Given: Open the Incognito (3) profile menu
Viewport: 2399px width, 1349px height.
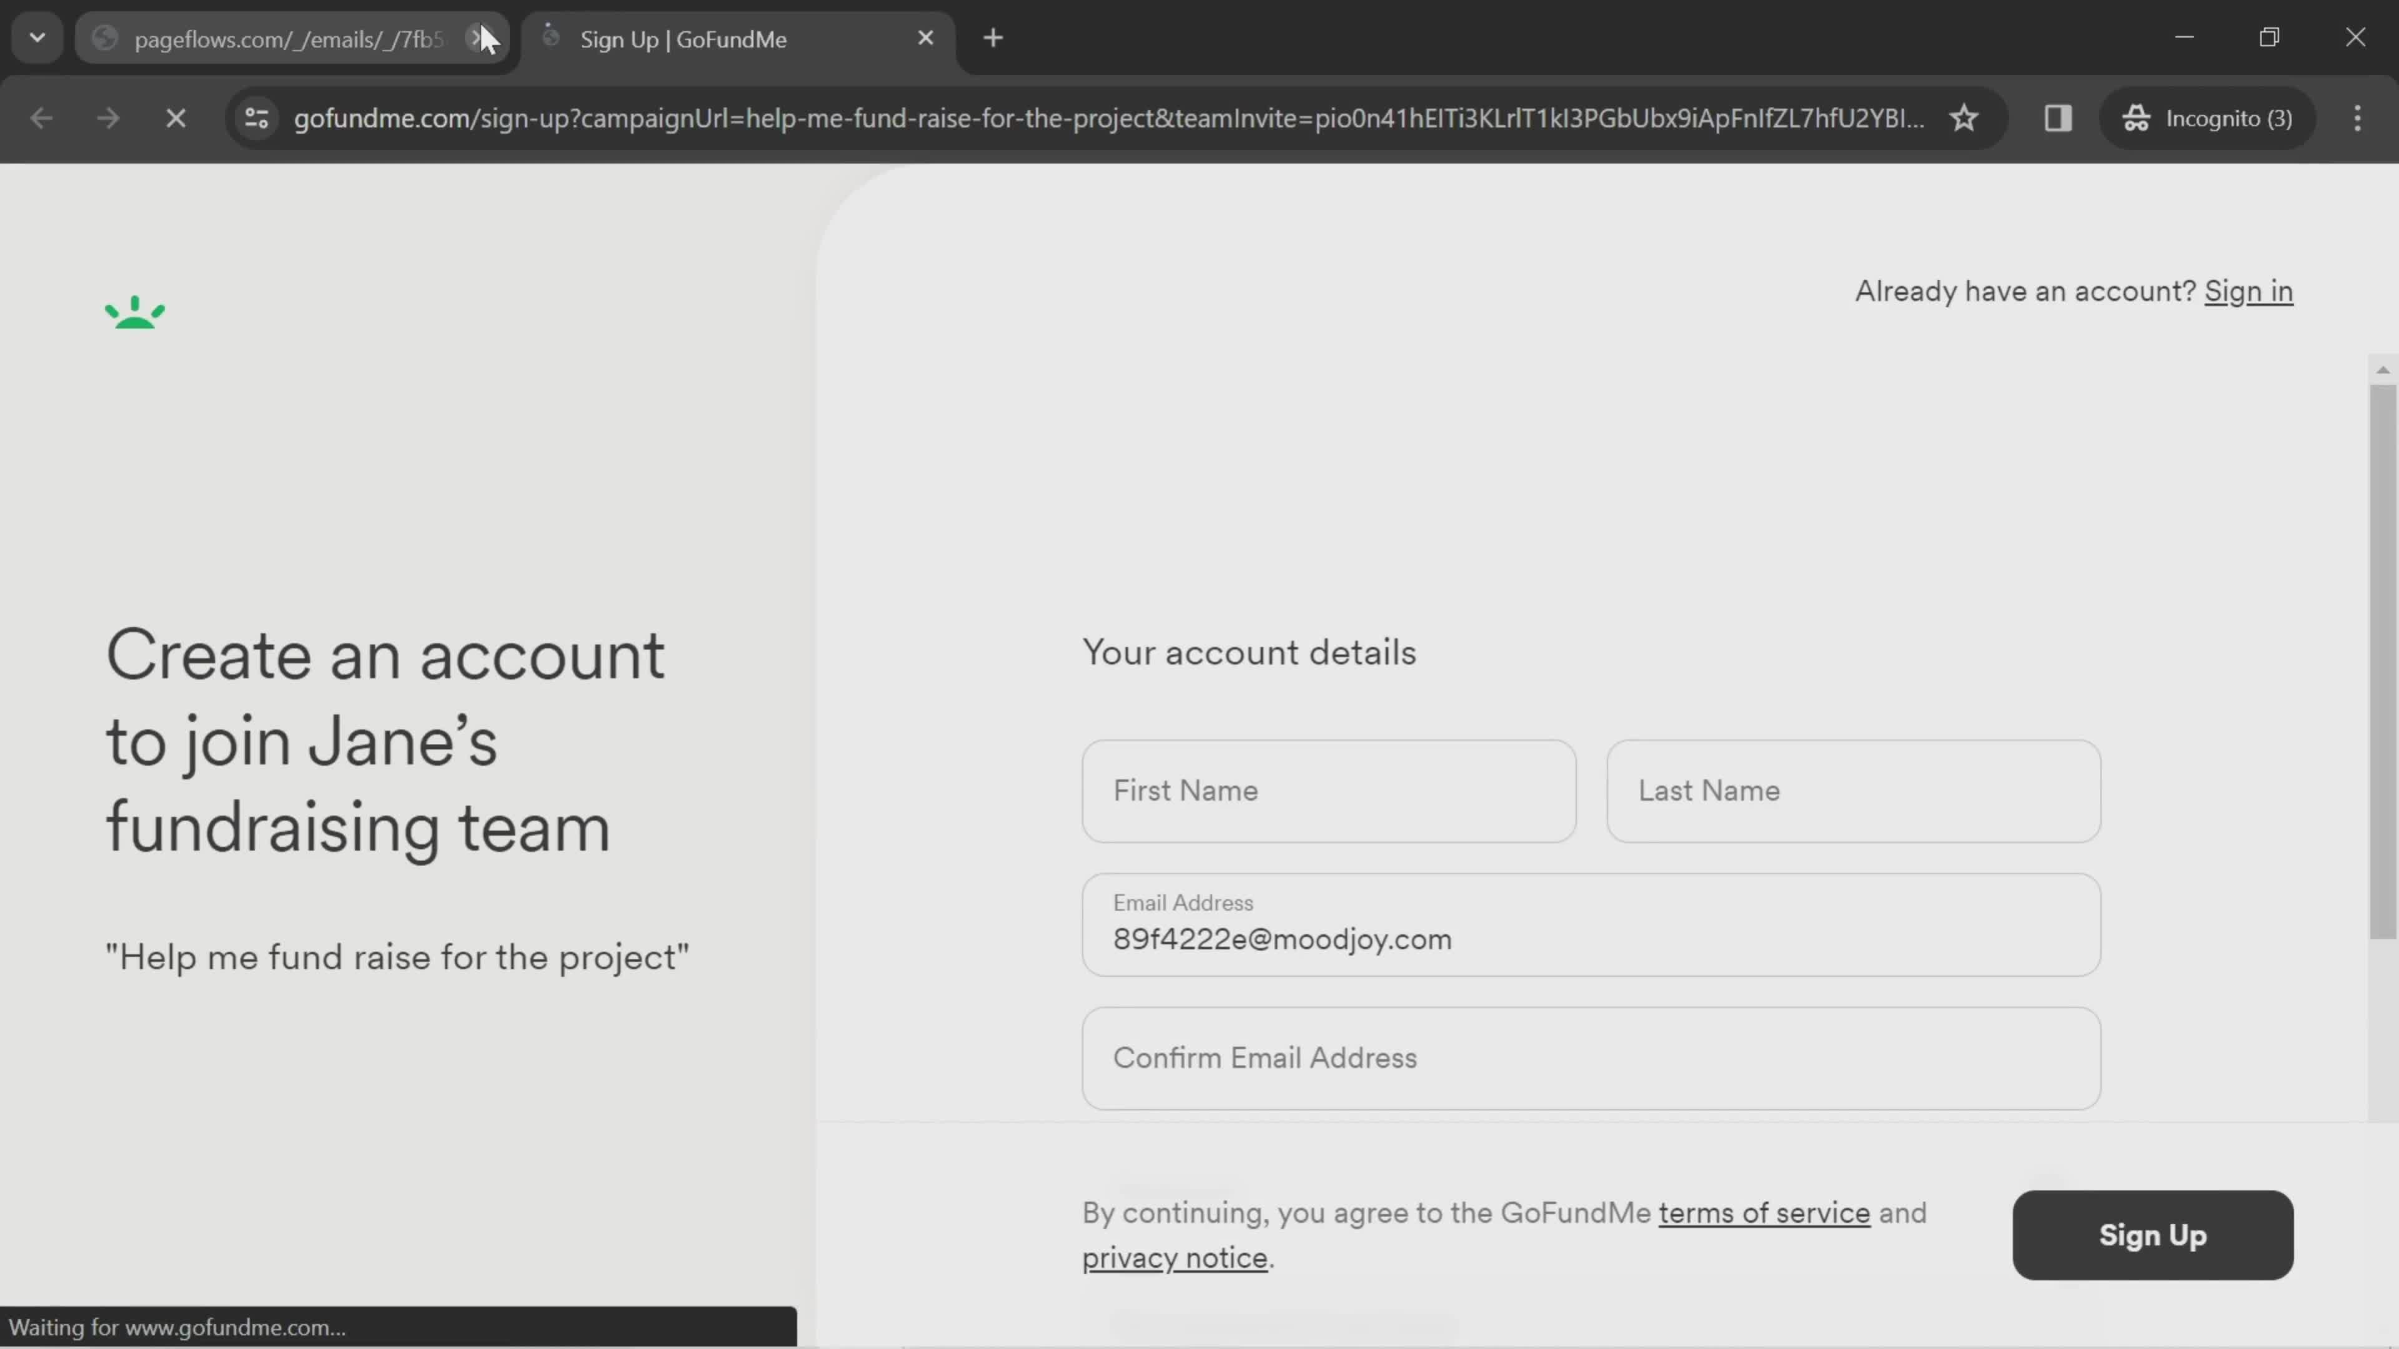Looking at the screenshot, I should click(2206, 118).
